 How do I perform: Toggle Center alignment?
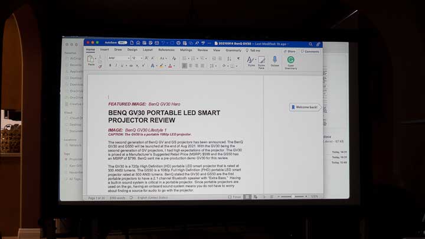[x=191, y=66]
